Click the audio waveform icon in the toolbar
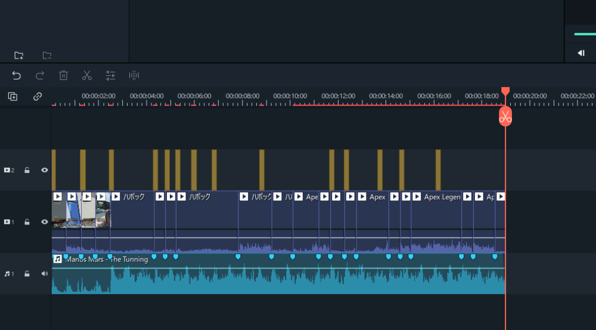This screenshot has width=596, height=330. pos(134,75)
